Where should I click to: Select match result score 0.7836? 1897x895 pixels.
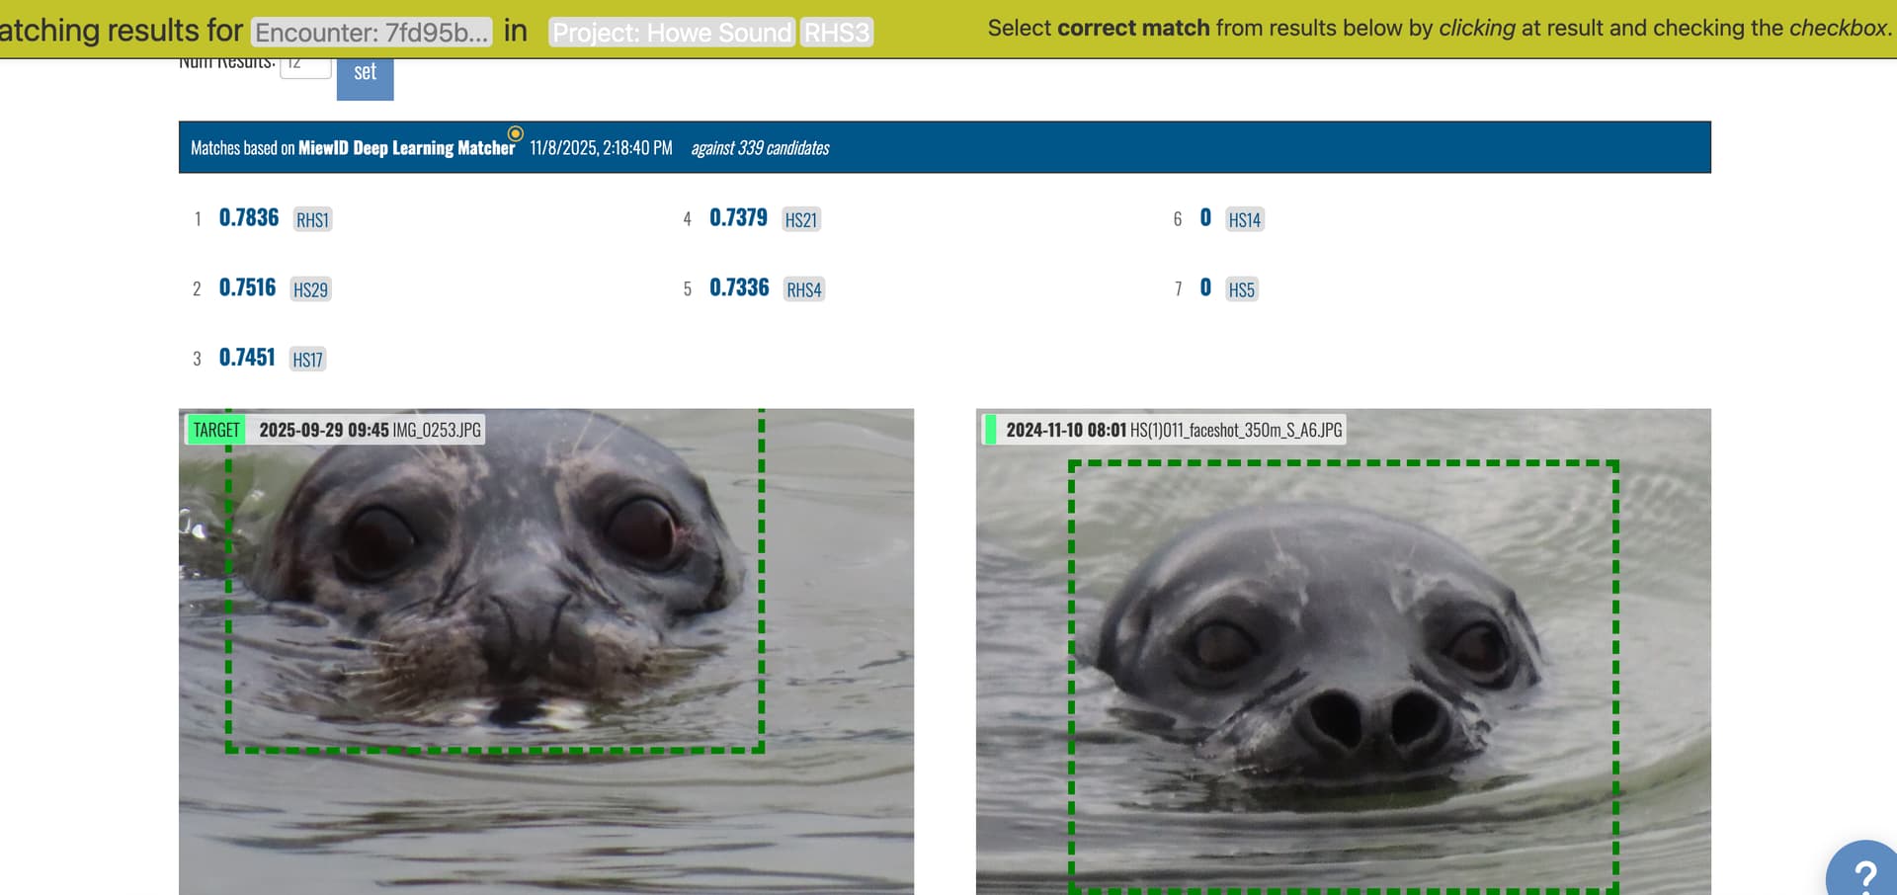[249, 218]
